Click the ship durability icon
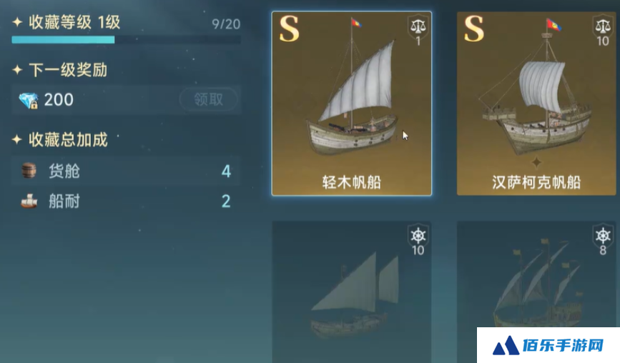The width and height of the screenshot is (620, 363). tap(29, 201)
